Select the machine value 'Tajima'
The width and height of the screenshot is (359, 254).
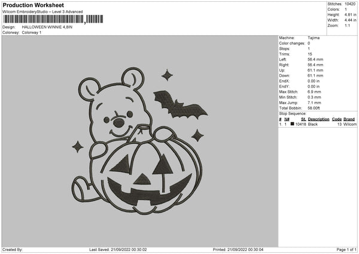click(314, 38)
